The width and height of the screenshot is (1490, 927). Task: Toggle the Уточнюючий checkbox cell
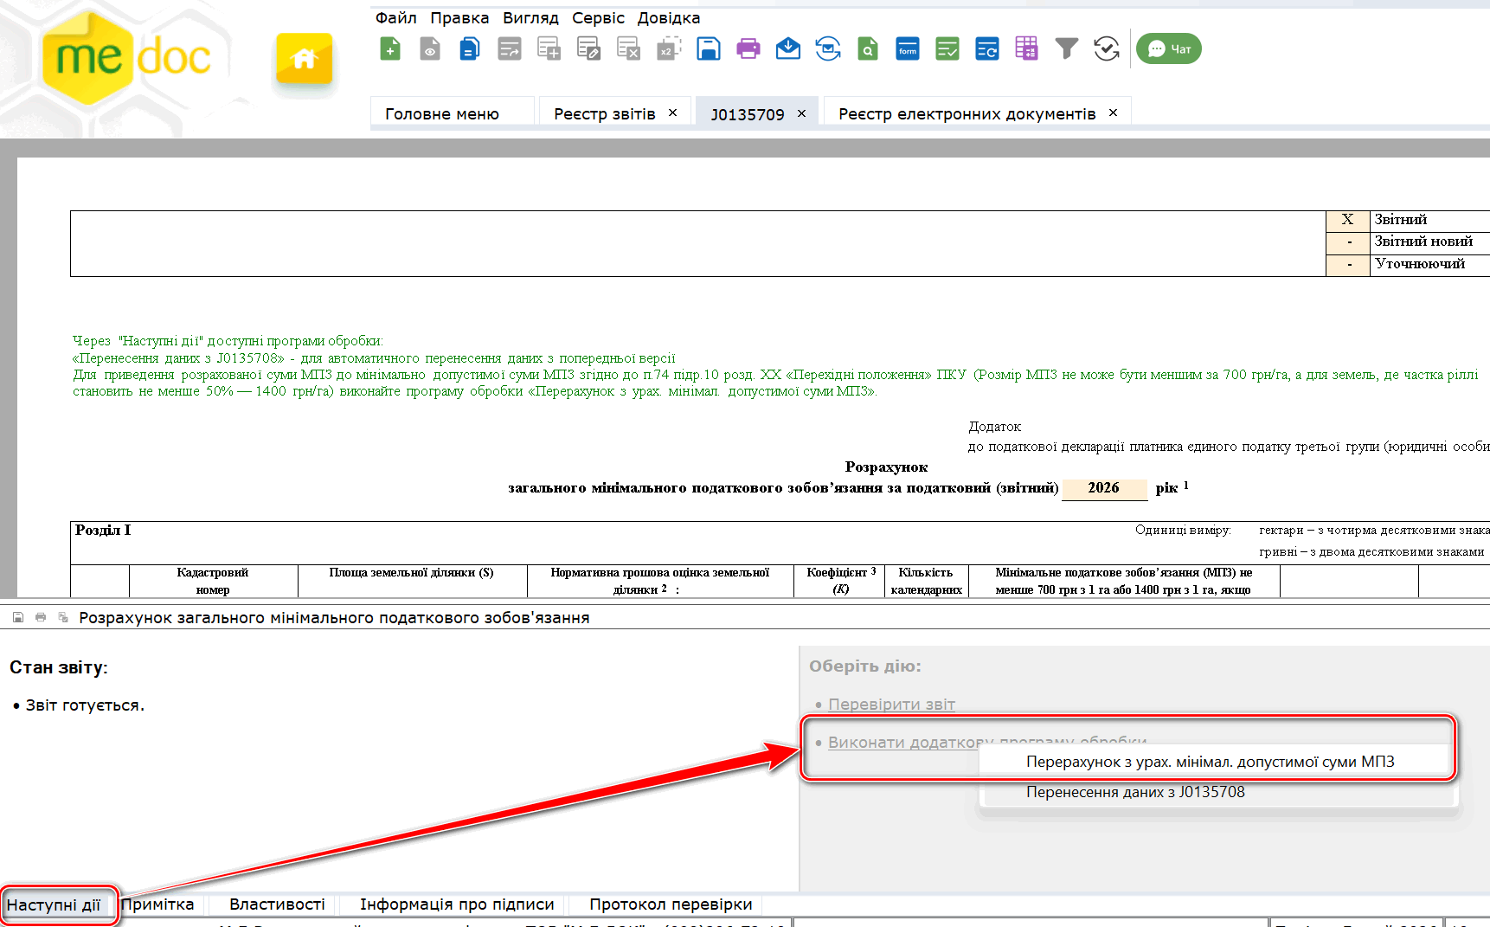1347,264
